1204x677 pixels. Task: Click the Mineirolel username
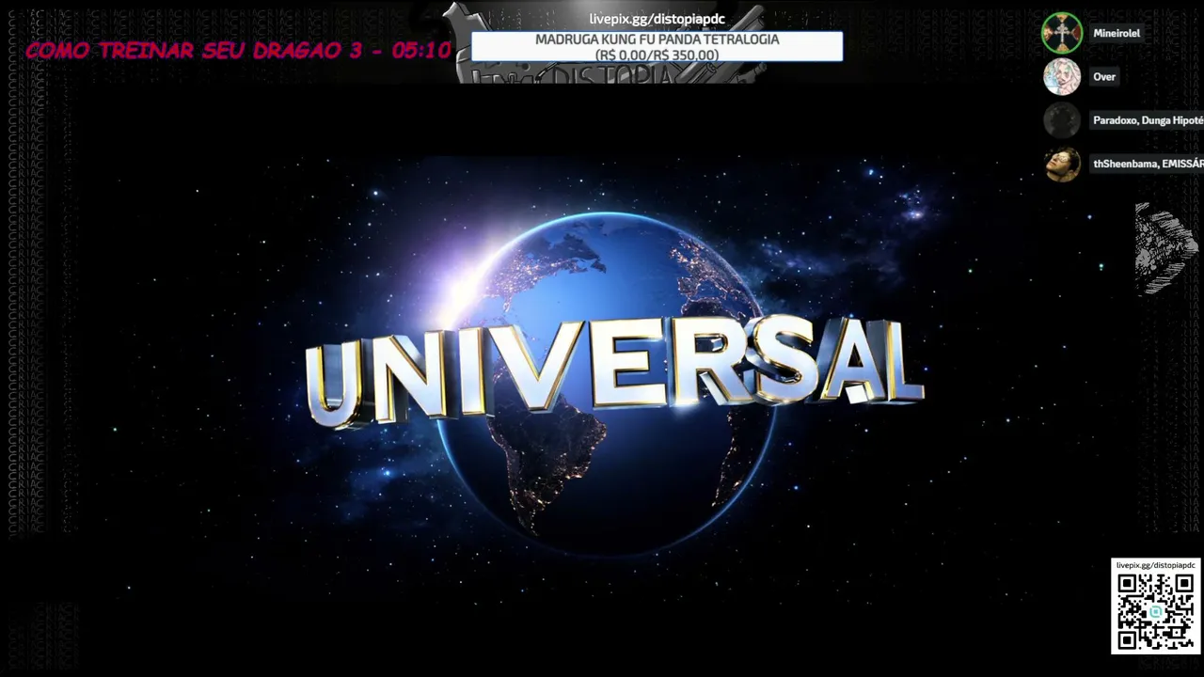point(1117,33)
